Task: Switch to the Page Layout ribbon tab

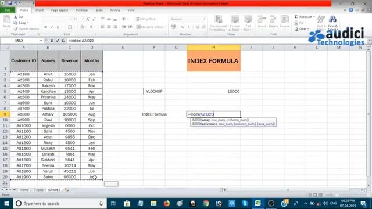Action: [59, 10]
